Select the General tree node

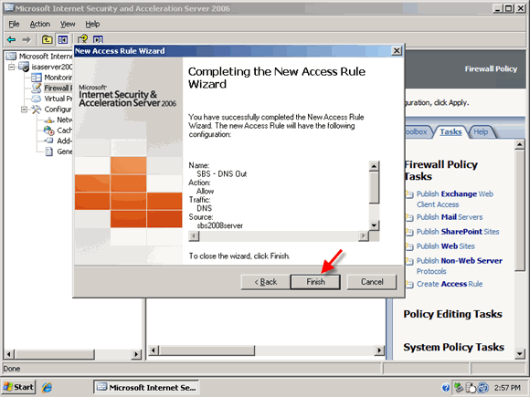(64, 151)
